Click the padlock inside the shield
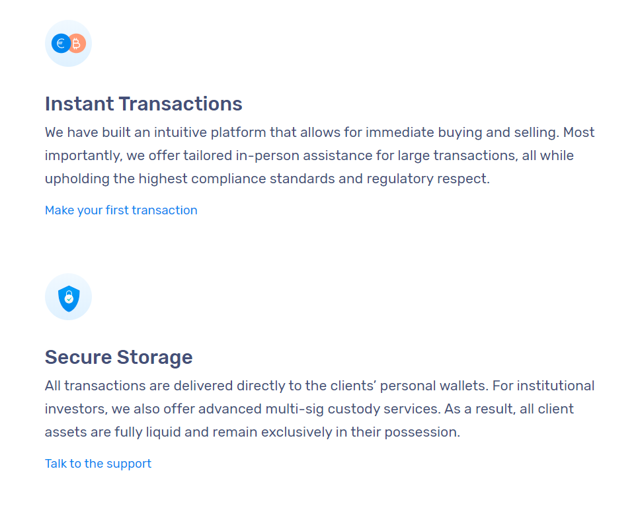The height and width of the screenshot is (518, 638). point(69,297)
